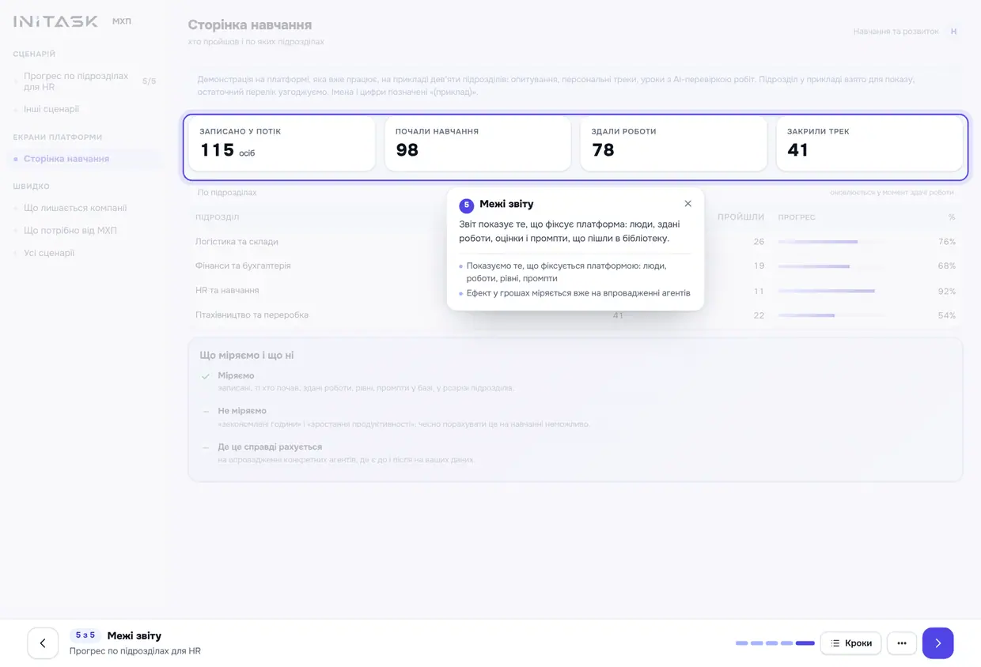Image resolution: width=981 pixels, height=667 pixels.
Task: Open Усі сценарії link
Action: 49,253
